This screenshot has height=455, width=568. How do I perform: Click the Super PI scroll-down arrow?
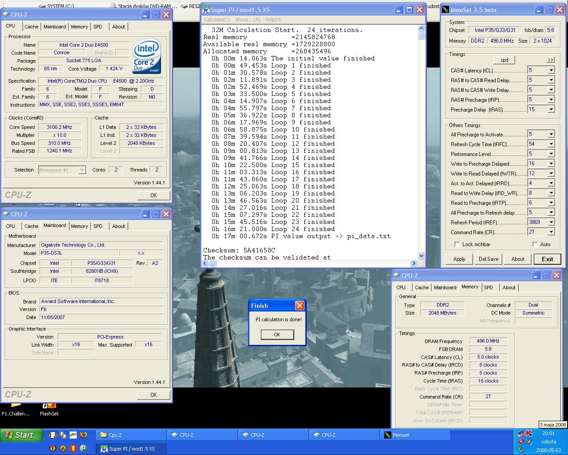(421, 256)
